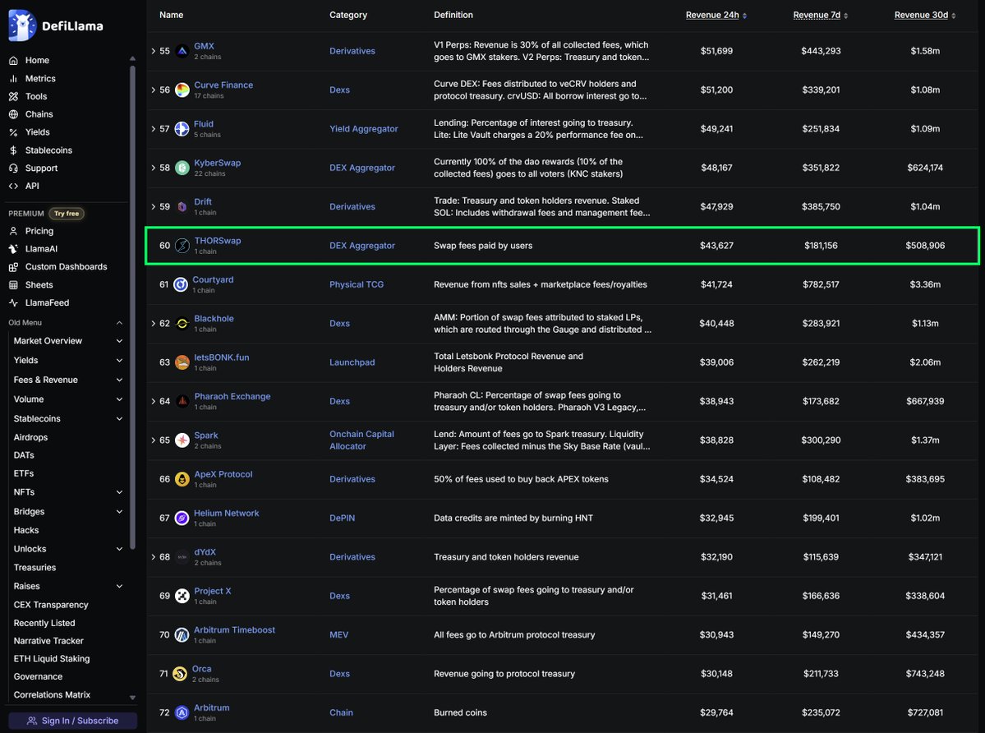The width and height of the screenshot is (985, 733).
Task: Click Courtyard 30d revenue $3.36m
Action: (925, 284)
